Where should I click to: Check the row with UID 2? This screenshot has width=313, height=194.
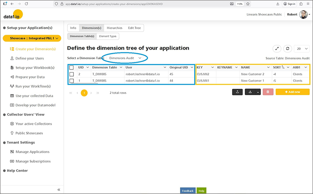(71, 74)
